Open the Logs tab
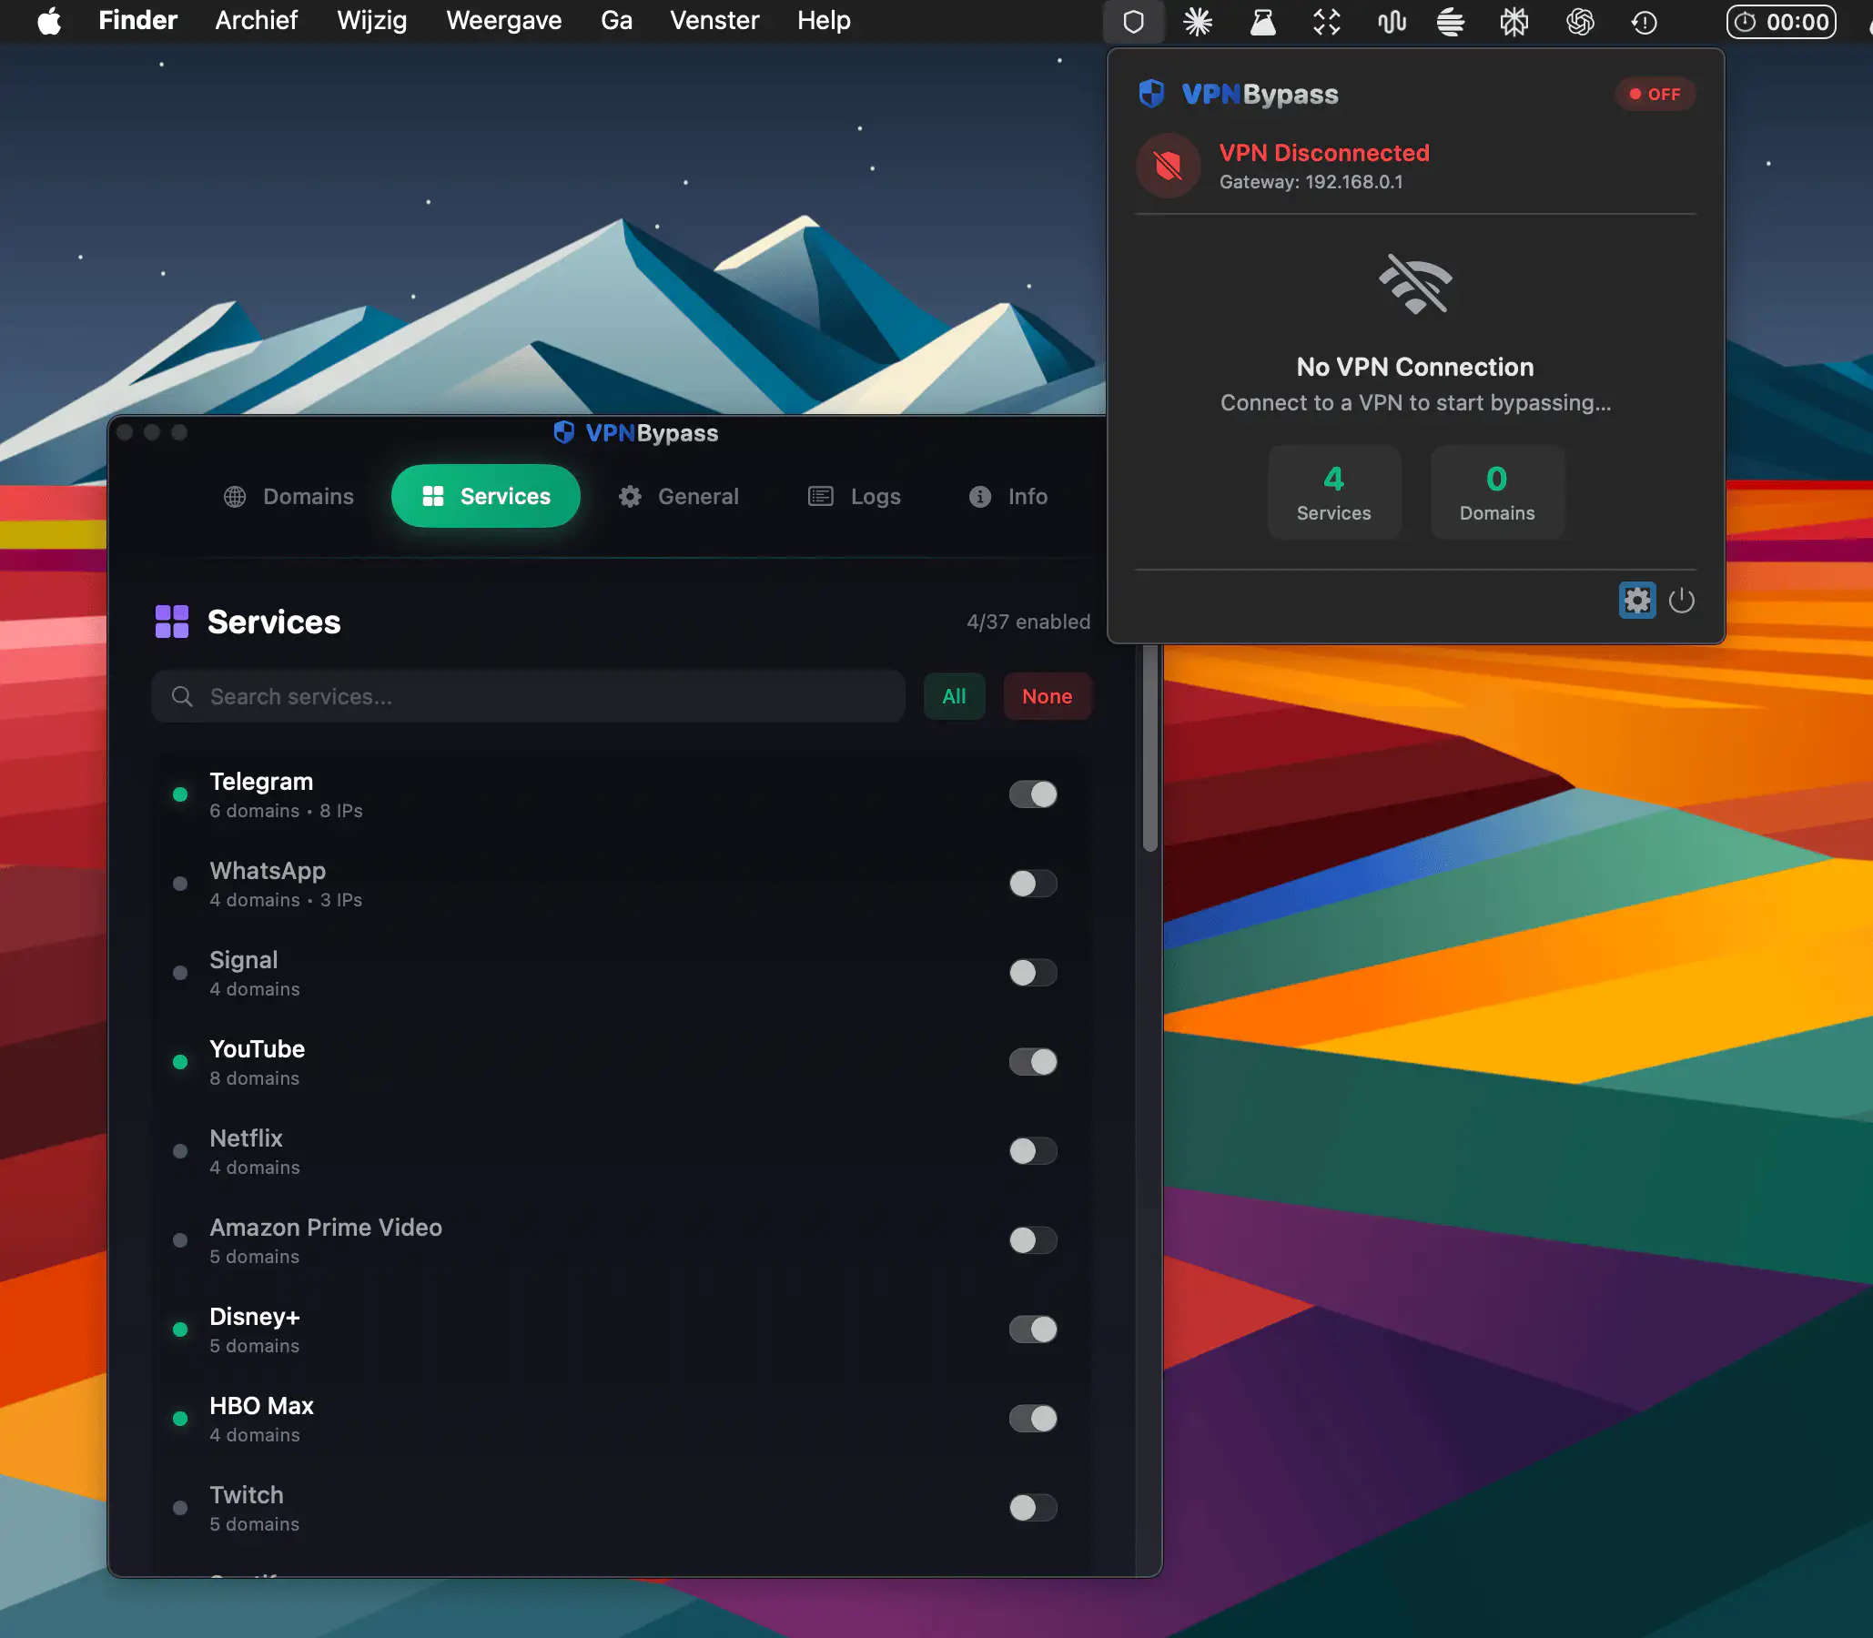This screenshot has height=1638, width=1873. tap(855, 496)
